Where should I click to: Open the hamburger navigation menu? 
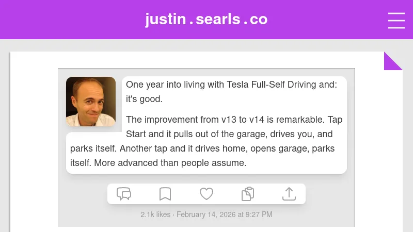coord(396,20)
